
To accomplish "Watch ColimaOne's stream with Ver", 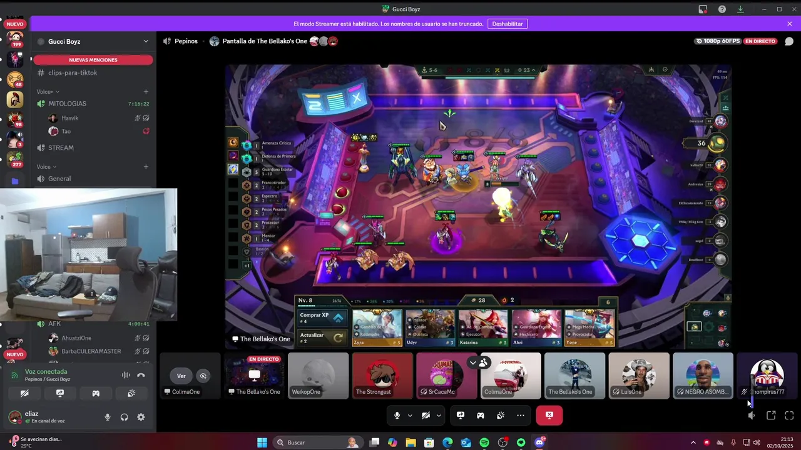I will click(181, 376).
